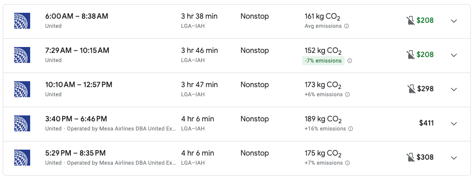The width and height of the screenshot is (474, 177).
Task: Open emissions info icon for 161 kg CO2 flight
Action: pyautogui.click(x=346, y=26)
